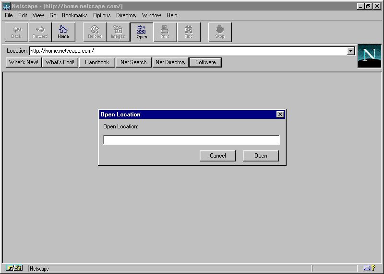Open the Directory menu
Image resolution: width=384 pixels, height=274 pixels.
point(126,15)
